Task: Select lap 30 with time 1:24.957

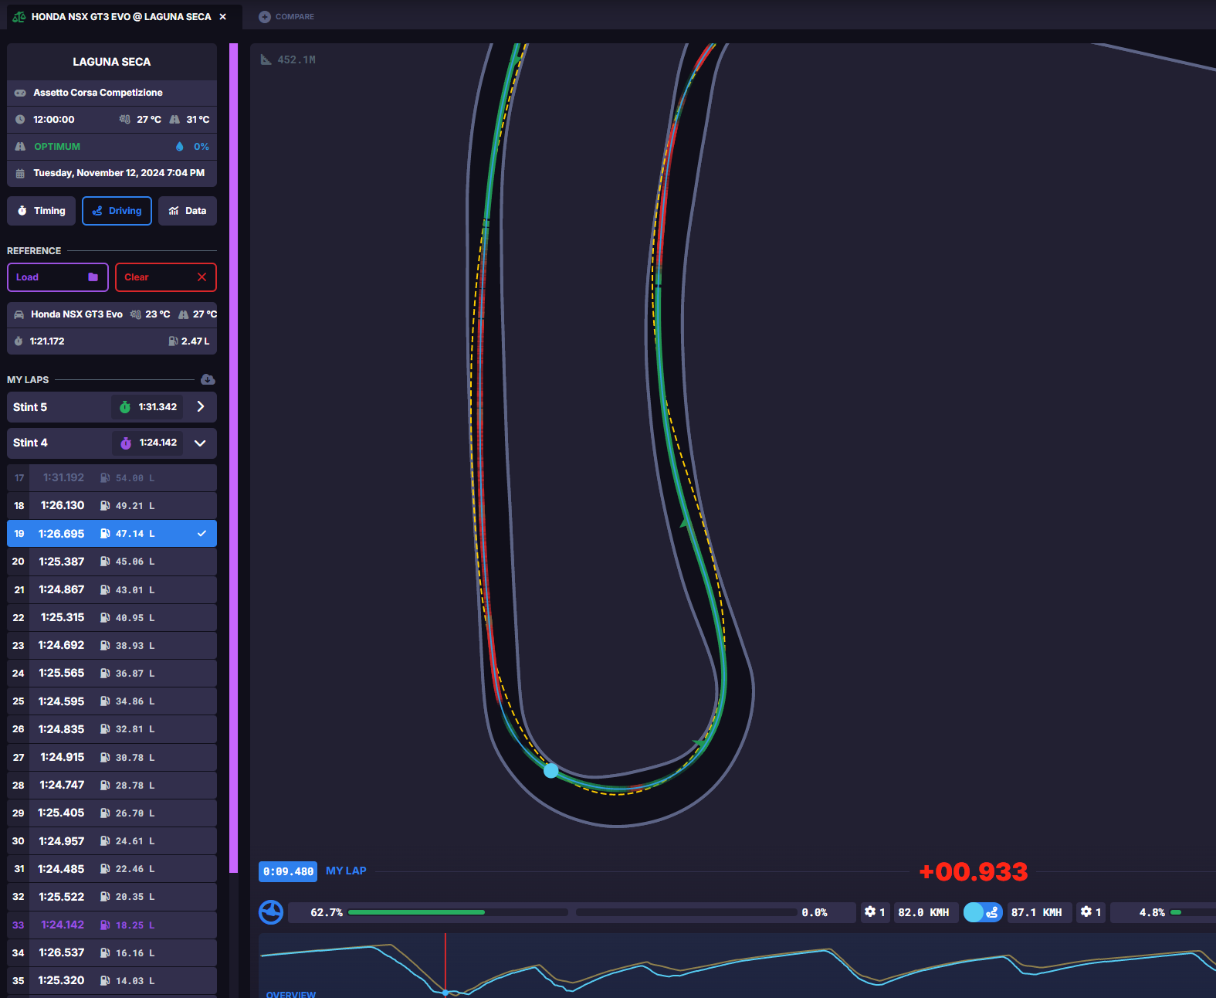Action: [112, 841]
